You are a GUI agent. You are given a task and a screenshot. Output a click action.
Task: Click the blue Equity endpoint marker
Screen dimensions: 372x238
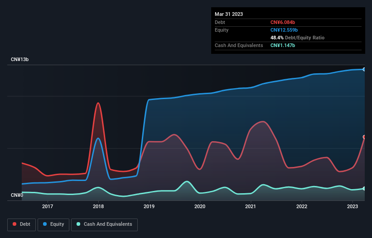click(364, 69)
